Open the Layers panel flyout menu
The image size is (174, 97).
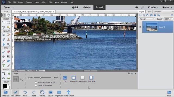(x=173, y=12)
